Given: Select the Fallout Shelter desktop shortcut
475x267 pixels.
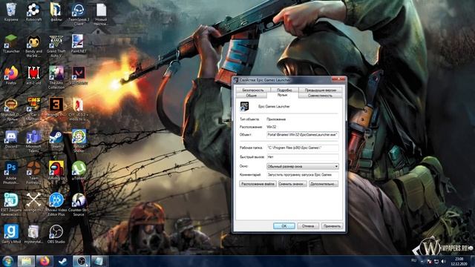Looking at the screenshot, I should point(79,140).
